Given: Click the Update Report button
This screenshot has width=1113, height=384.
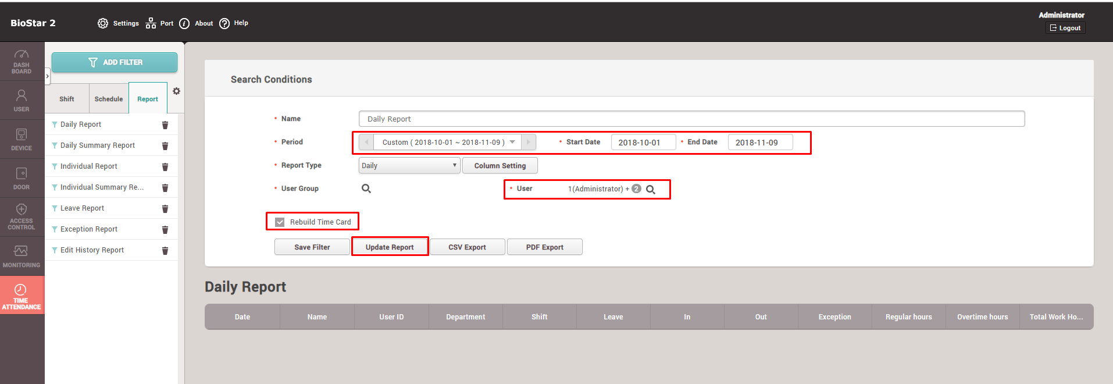Looking at the screenshot, I should point(390,247).
